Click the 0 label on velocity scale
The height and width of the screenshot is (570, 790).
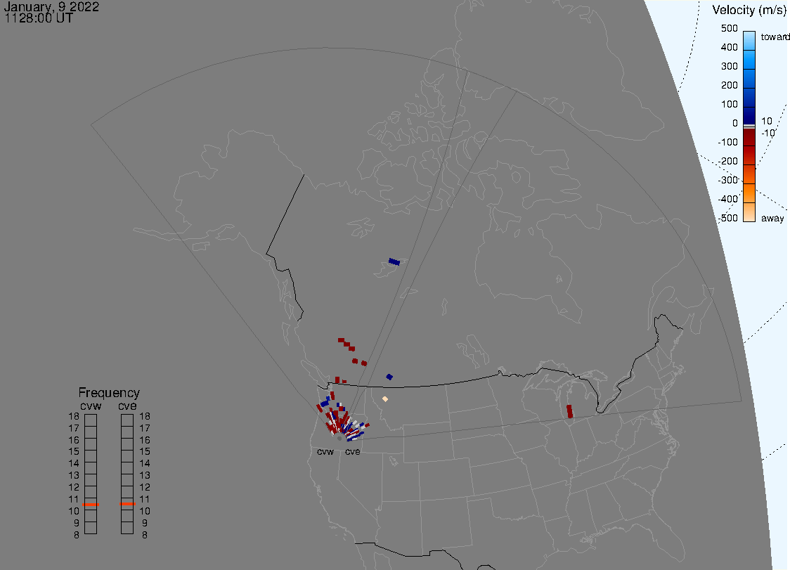point(735,123)
